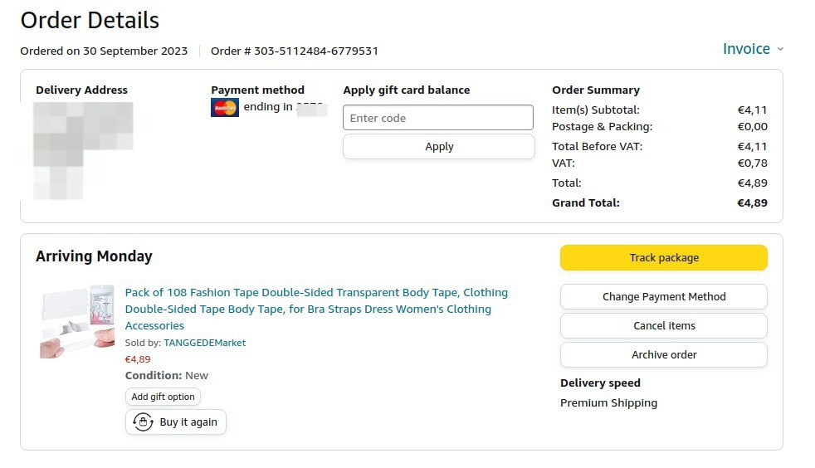Click the Mastercard logo icon
The width and height of the screenshot is (815, 468).
[x=225, y=107]
